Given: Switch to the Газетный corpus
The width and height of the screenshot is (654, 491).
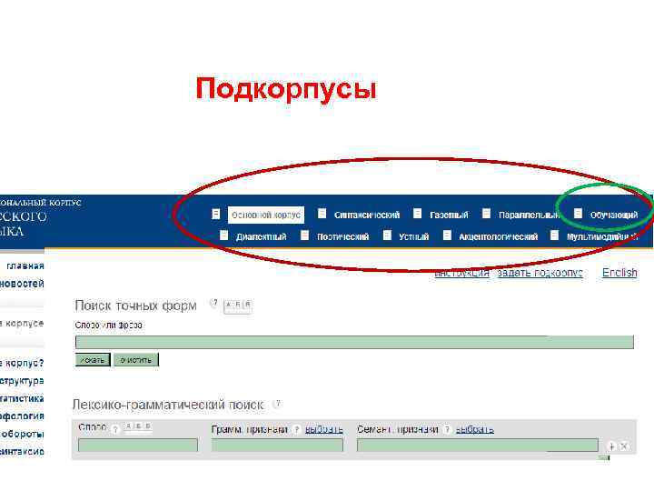Looking at the screenshot, I should (x=449, y=215).
